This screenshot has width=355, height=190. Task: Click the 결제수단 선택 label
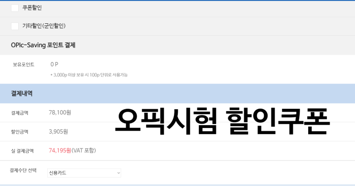coord(23,170)
